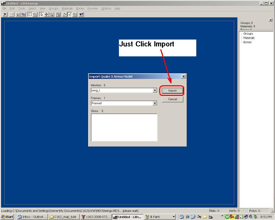Click the Loading twings.MD3 status bar message
Viewport: 275px width, 220px height.
click(70, 211)
